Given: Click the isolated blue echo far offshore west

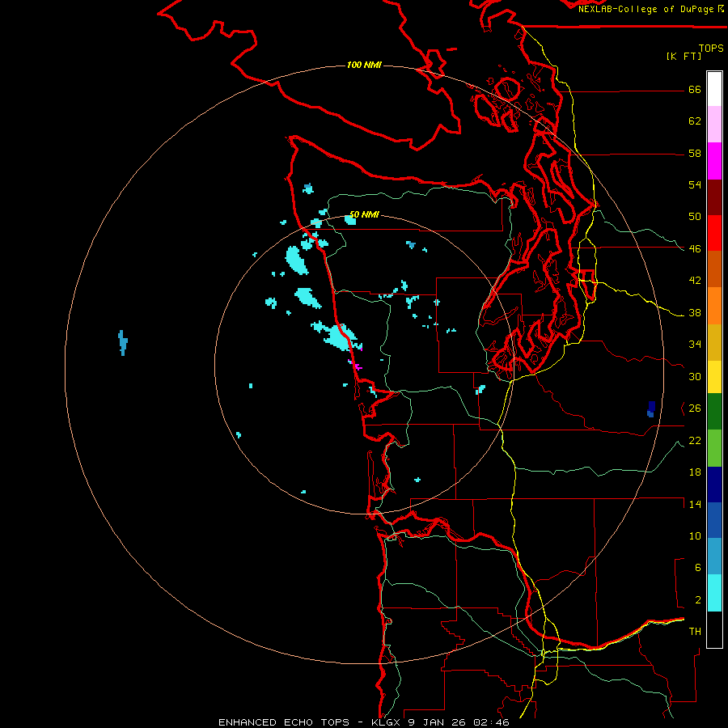Looking at the screenshot, I should (x=123, y=343).
